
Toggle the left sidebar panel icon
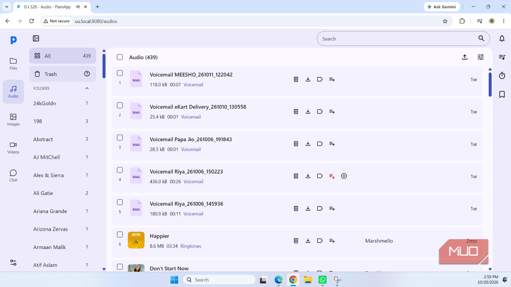(36, 38)
